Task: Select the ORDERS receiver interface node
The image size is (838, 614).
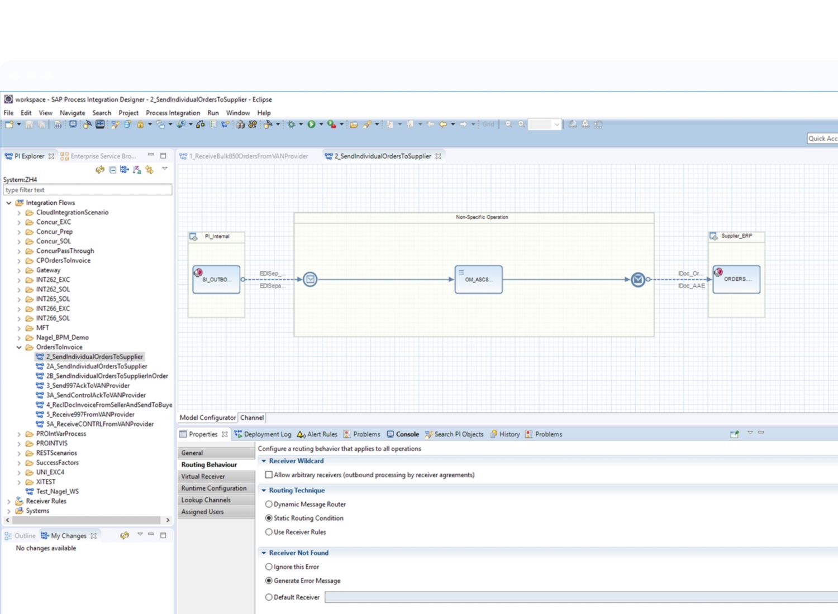Action: [736, 279]
